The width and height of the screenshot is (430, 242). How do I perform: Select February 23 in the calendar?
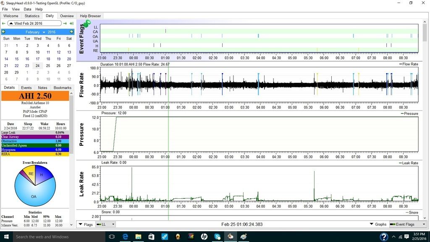click(x=27, y=66)
